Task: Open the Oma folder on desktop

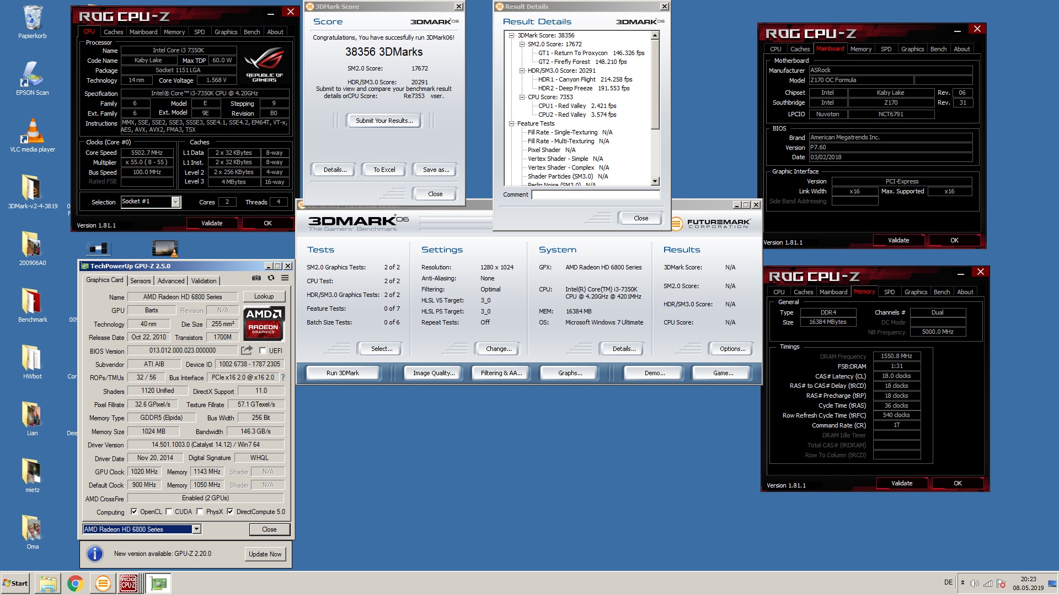Action: click(x=33, y=533)
